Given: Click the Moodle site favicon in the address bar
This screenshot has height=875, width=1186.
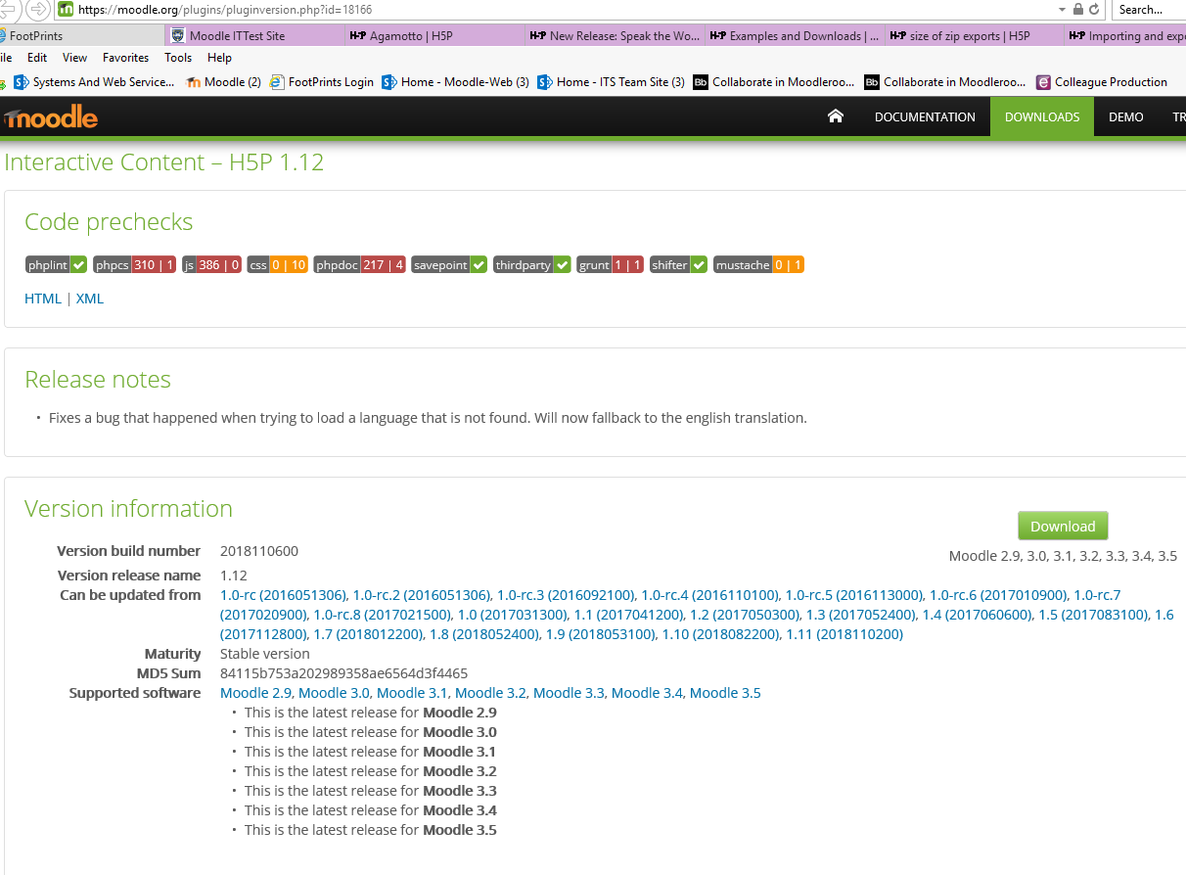Looking at the screenshot, I should (66, 10).
